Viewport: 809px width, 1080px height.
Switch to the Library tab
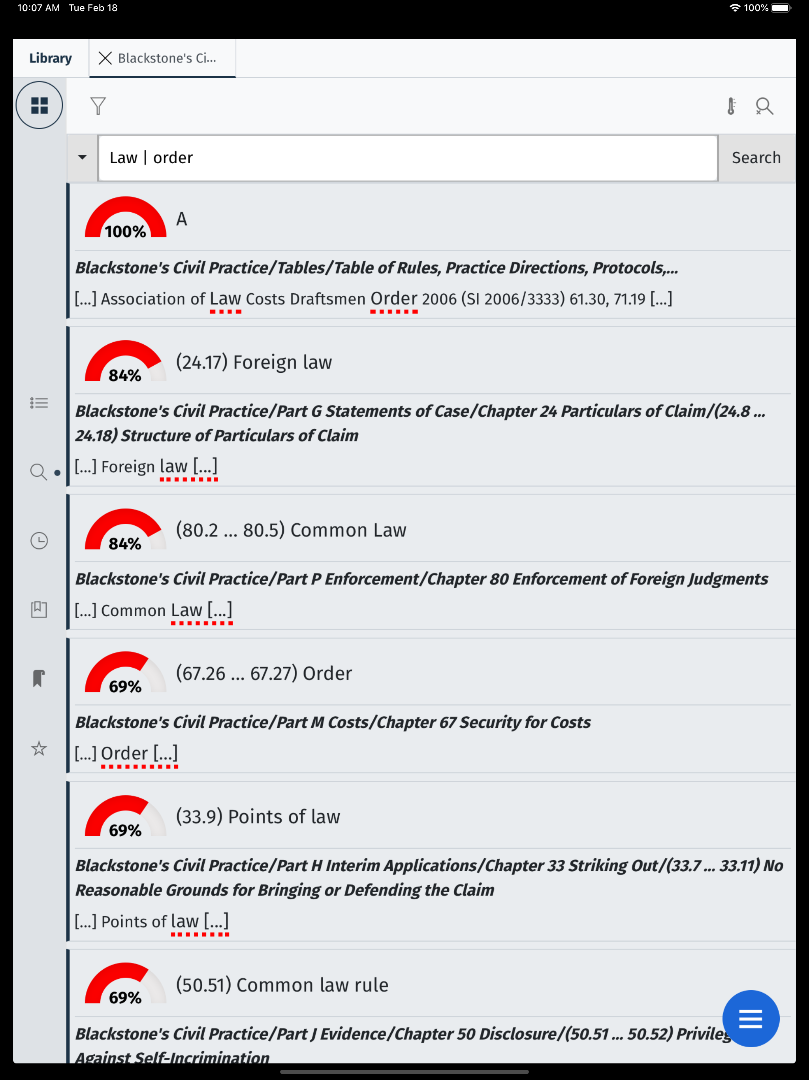click(50, 58)
